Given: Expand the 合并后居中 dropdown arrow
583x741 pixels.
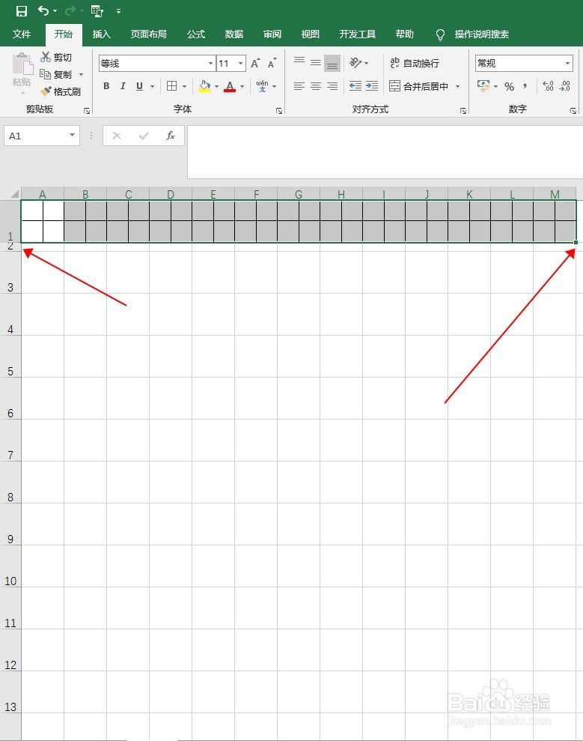Looking at the screenshot, I should coord(457,86).
